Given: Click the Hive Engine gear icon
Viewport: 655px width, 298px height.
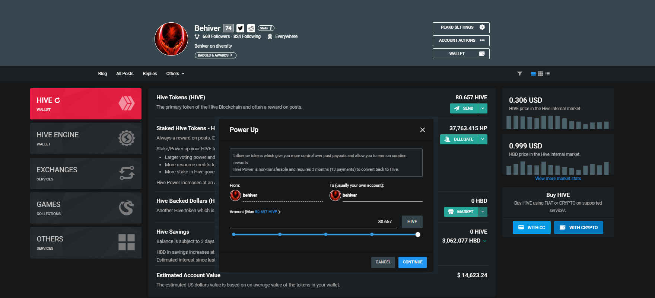Looking at the screenshot, I should [127, 138].
